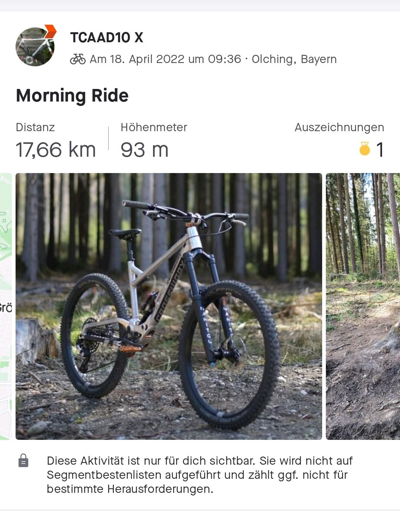The image size is (400, 511).
Task: Tap the gold medal achievements icon
Action: point(365,149)
